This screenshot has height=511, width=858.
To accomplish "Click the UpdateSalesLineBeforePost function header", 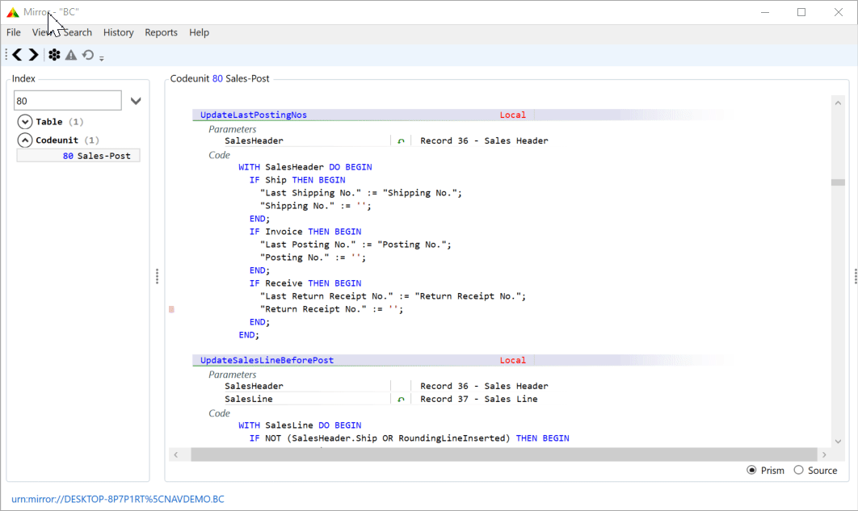I will pos(267,360).
